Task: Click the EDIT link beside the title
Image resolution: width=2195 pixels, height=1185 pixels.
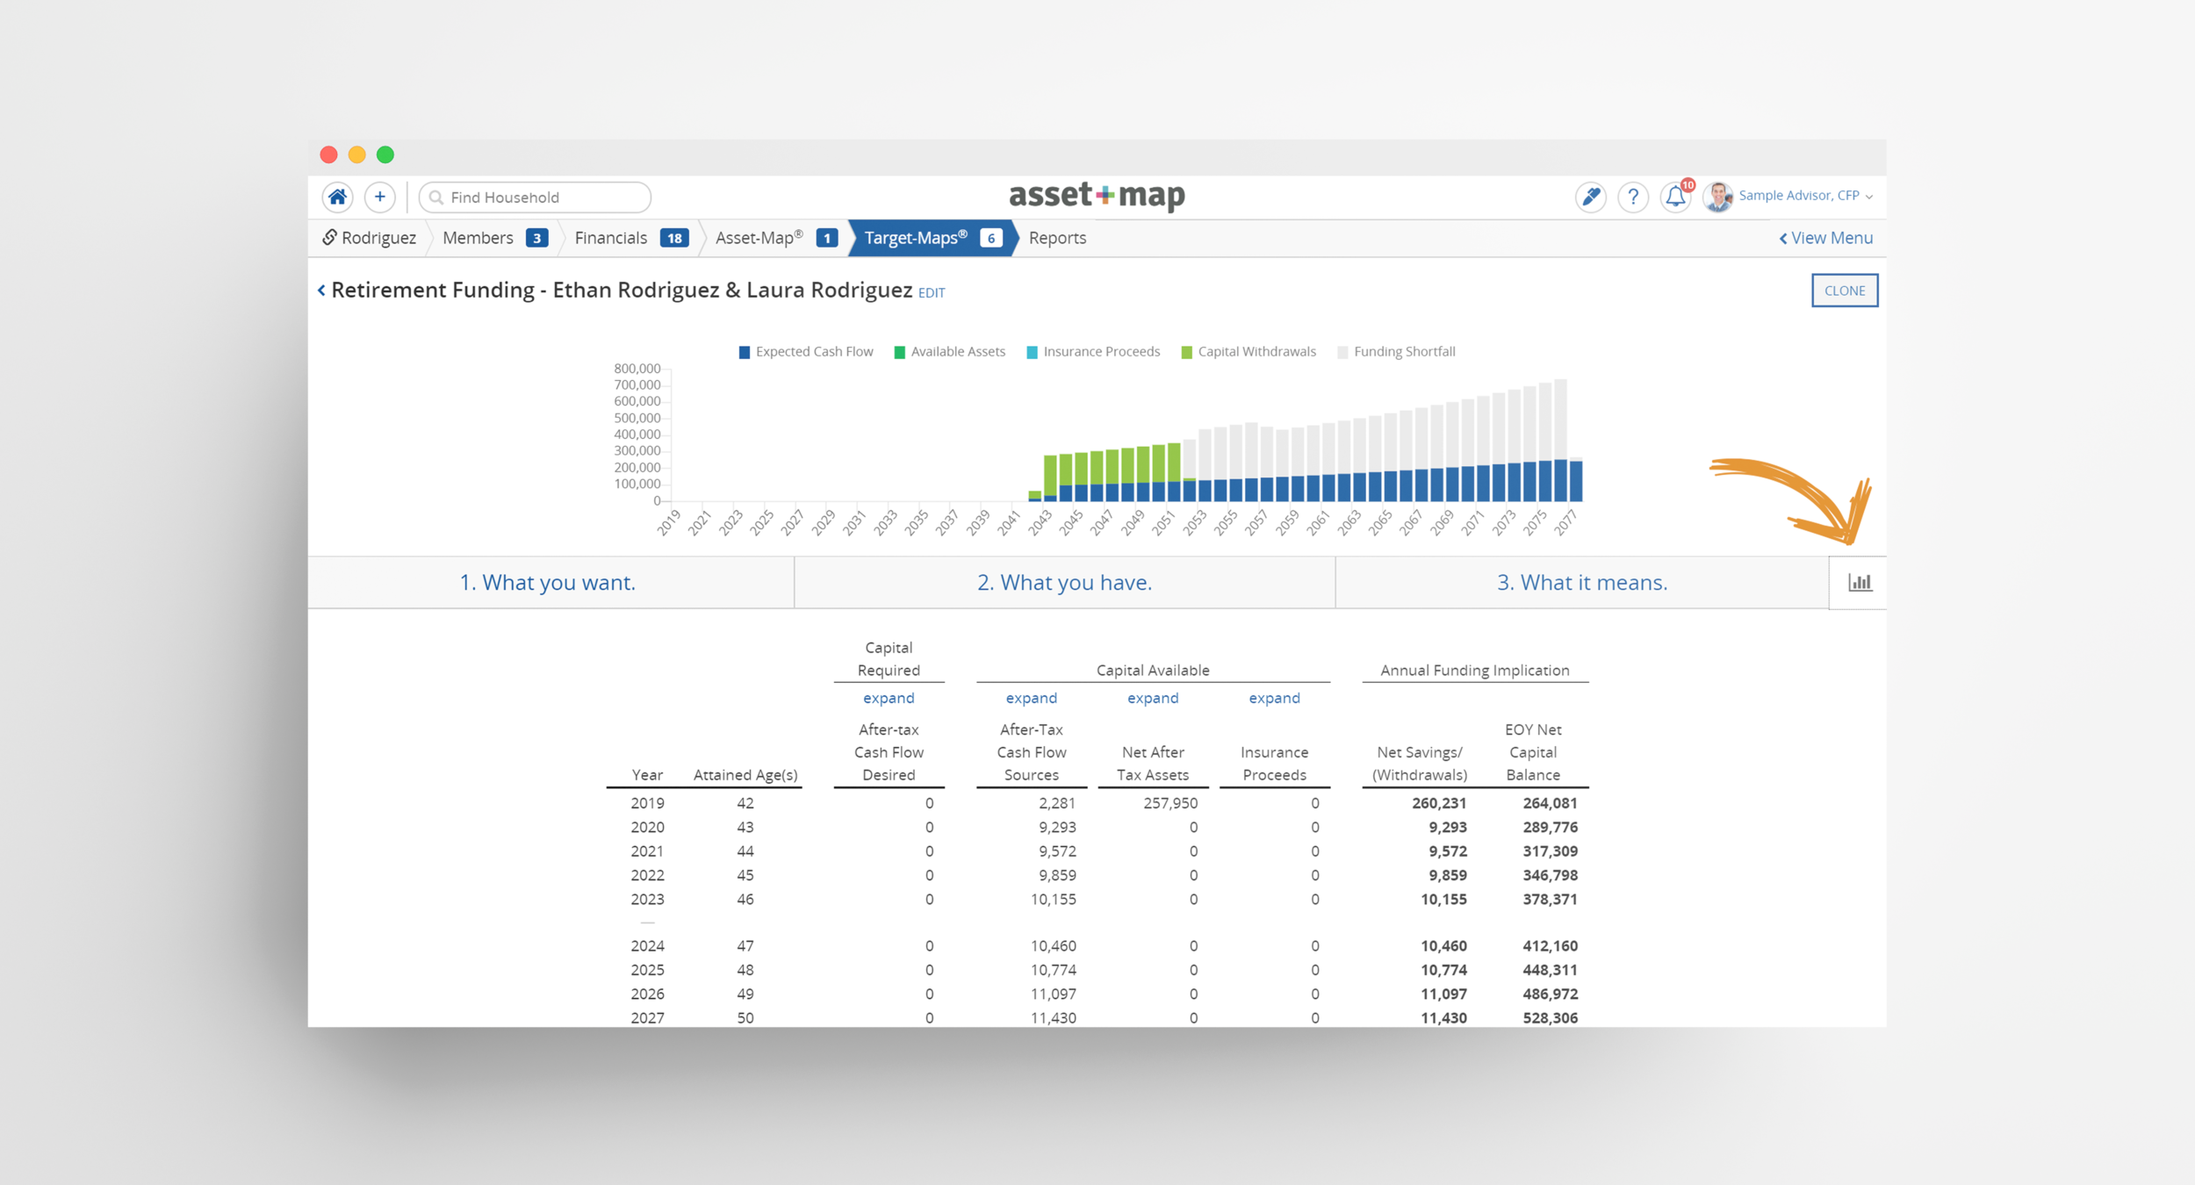Action: coord(931,293)
